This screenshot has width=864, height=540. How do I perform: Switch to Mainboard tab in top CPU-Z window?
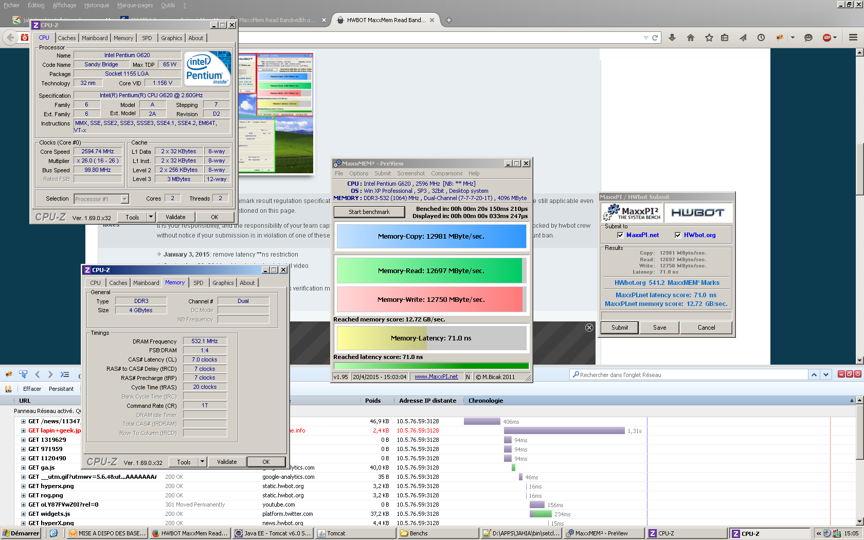95,38
